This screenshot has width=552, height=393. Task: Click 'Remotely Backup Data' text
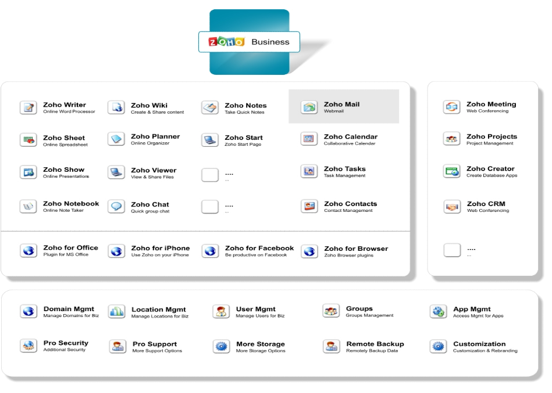(372, 351)
